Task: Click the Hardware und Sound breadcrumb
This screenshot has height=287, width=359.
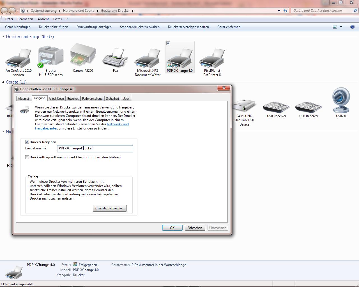Action: click(x=79, y=11)
